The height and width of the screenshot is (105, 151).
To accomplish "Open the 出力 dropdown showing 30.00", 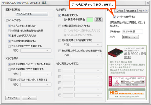I will coord(131,37).
